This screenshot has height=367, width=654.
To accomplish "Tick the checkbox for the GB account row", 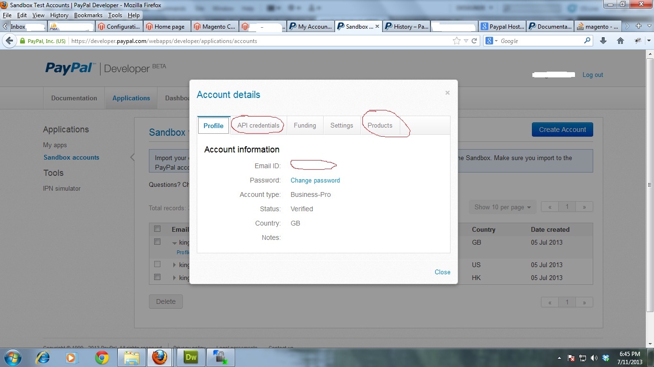I will [x=157, y=242].
